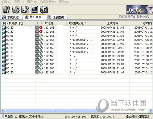Click green checkmark in the 00:13 row
153x119 pixels.
point(41,44)
